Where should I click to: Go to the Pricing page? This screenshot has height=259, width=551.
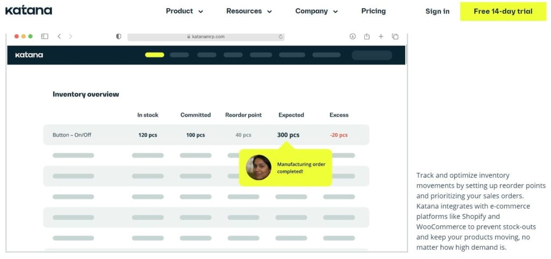pos(373,11)
